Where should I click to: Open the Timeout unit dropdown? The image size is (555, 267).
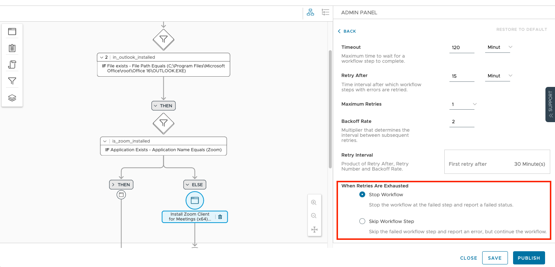click(499, 47)
